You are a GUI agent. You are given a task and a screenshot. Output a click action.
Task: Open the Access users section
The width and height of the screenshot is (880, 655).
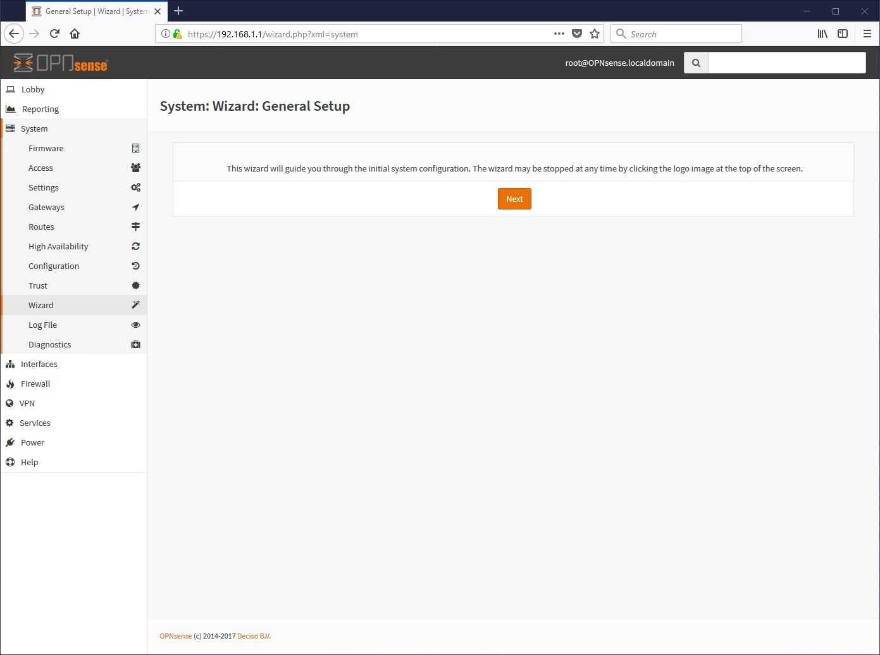click(40, 168)
